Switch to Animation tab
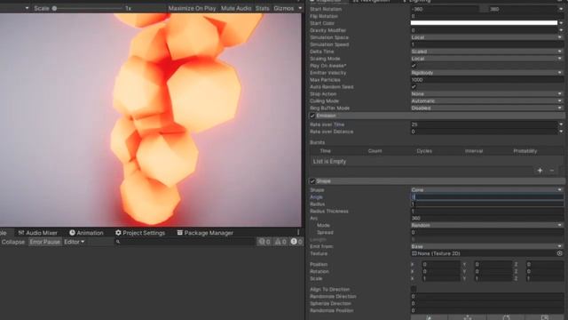 click(x=87, y=233)
